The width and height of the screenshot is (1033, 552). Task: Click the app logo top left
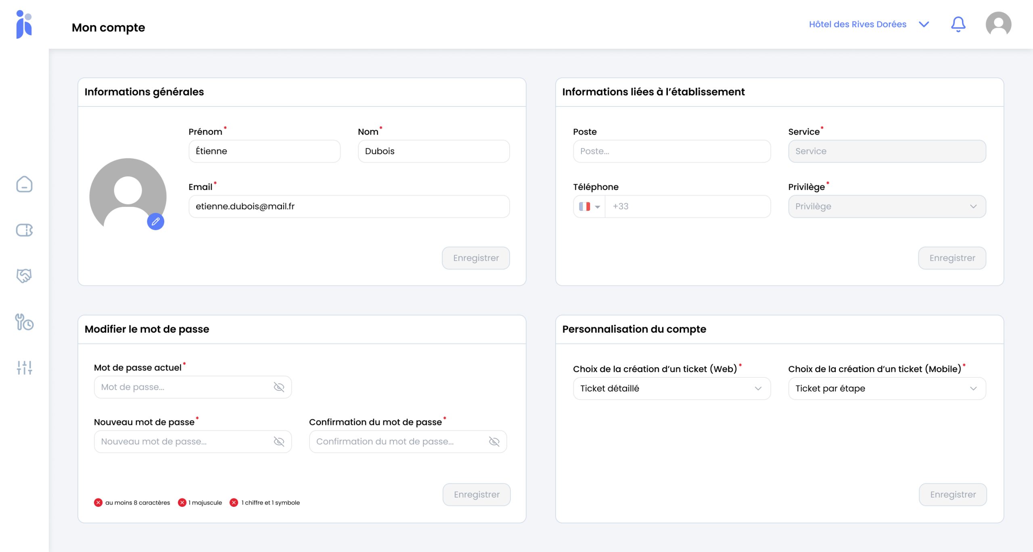[x=24, y=24]
